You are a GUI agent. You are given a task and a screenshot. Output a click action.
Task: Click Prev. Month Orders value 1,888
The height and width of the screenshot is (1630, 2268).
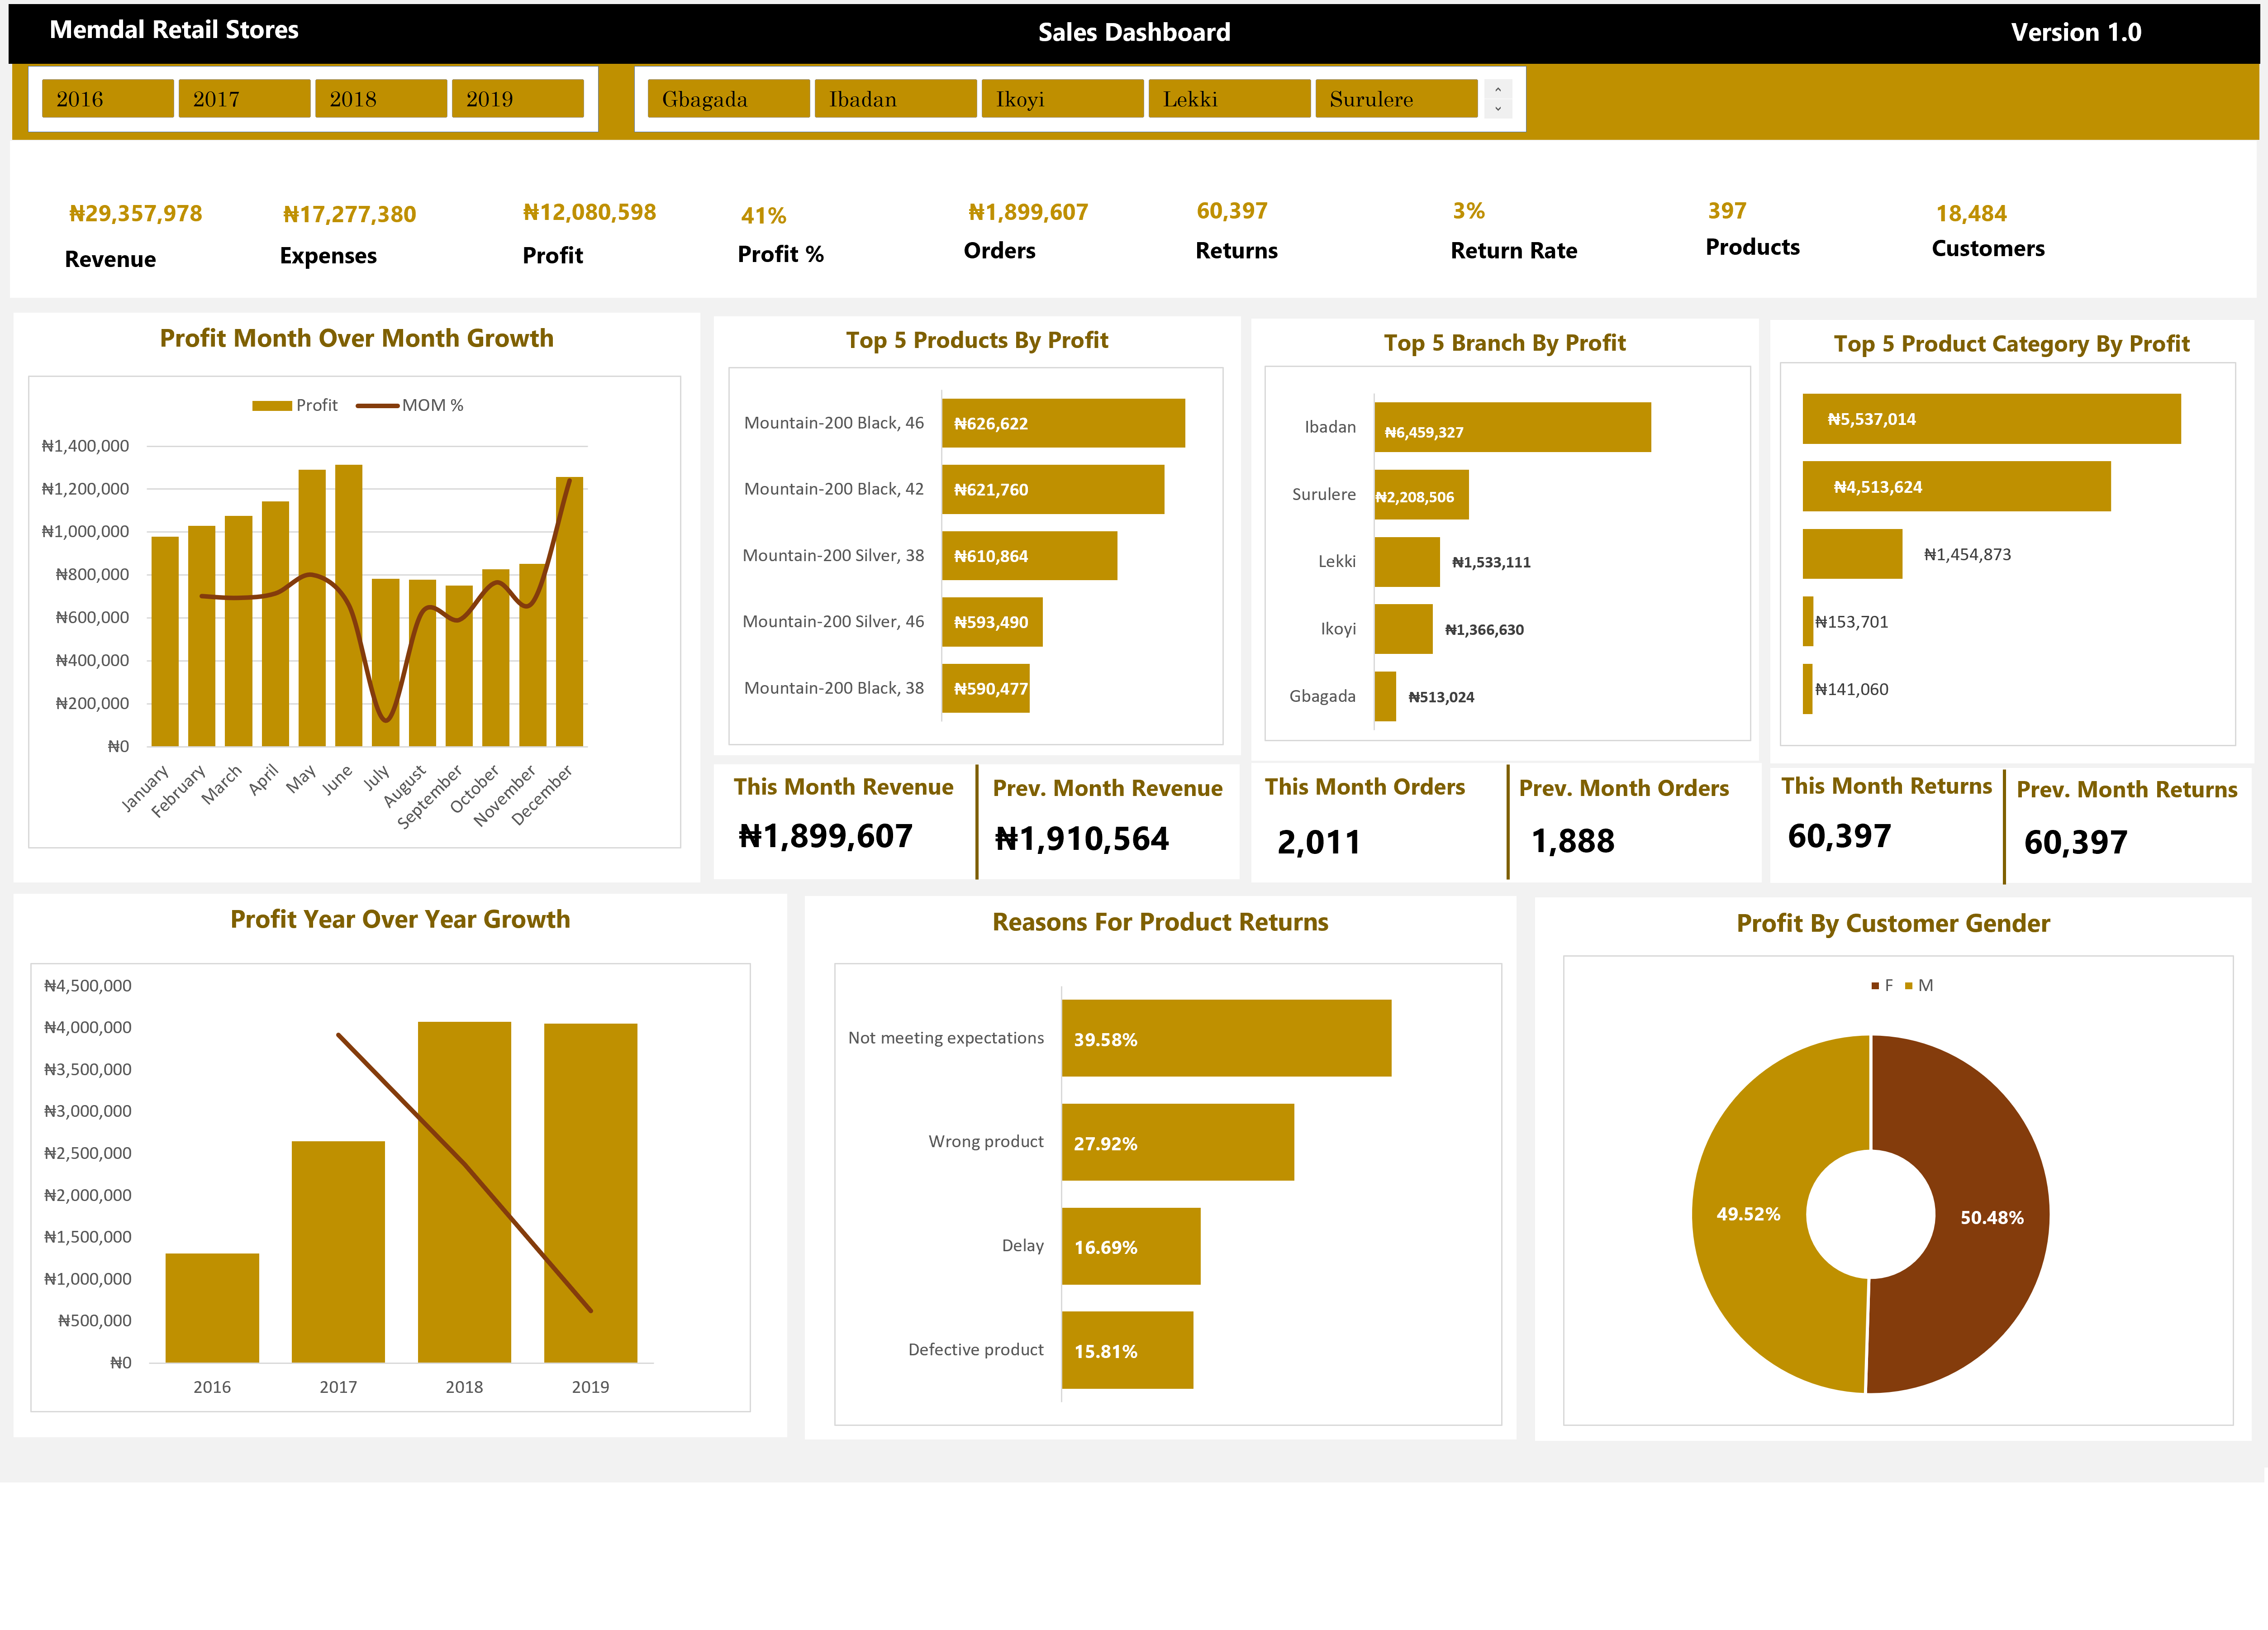point(1573,841)
